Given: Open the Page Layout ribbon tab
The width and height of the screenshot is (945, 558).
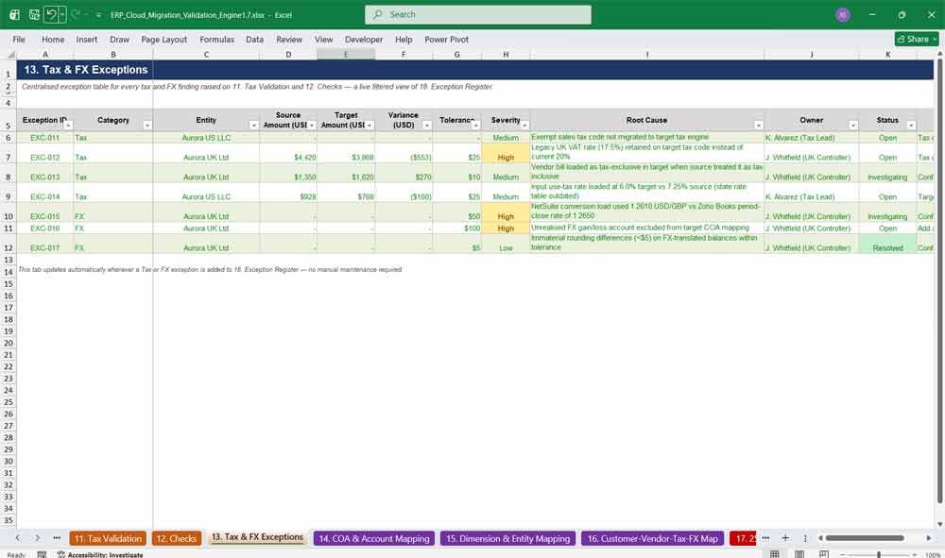Looking at the screenshot, I should (163, 39).
